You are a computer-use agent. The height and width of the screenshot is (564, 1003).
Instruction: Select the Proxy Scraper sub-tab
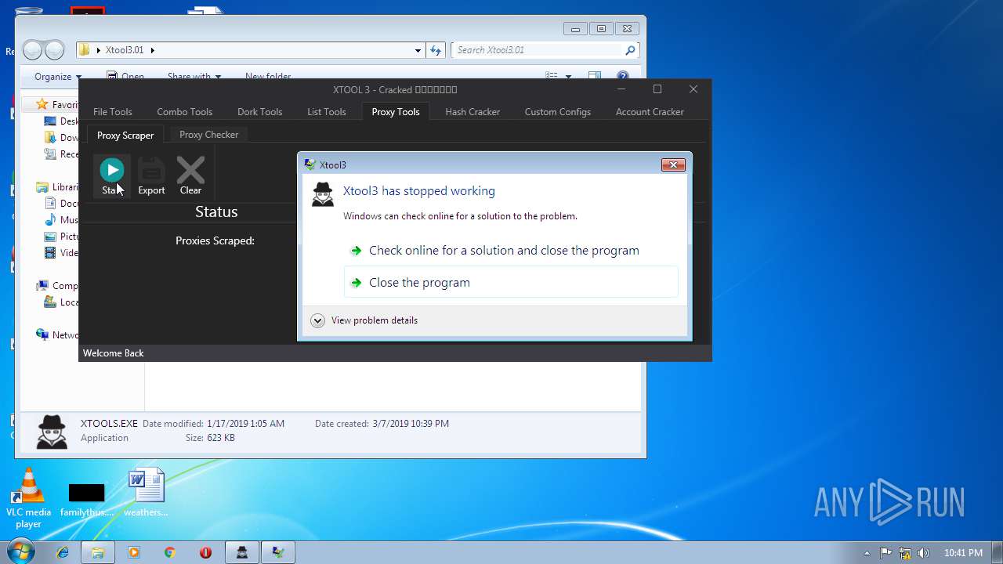pos(125,135)
